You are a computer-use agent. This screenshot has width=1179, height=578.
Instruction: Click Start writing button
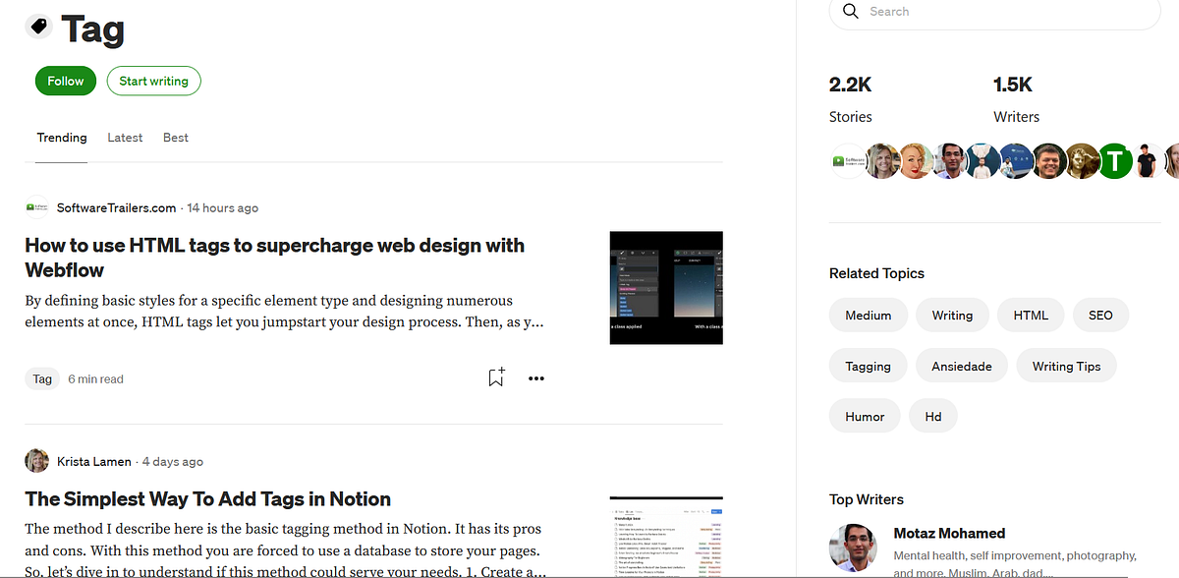point(154,81)
